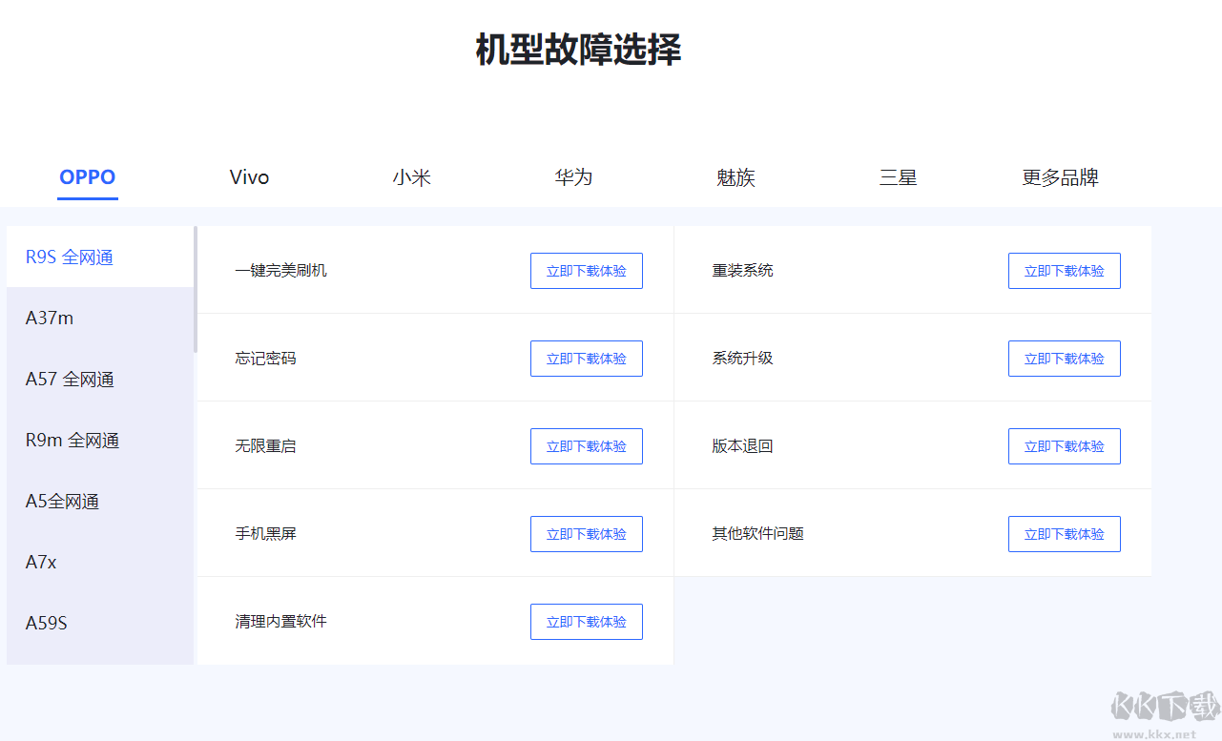
Task: Select the A7x phone model
Action: [100, 562]
